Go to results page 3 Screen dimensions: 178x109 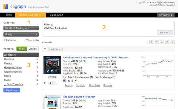click(x=157, y=42)
